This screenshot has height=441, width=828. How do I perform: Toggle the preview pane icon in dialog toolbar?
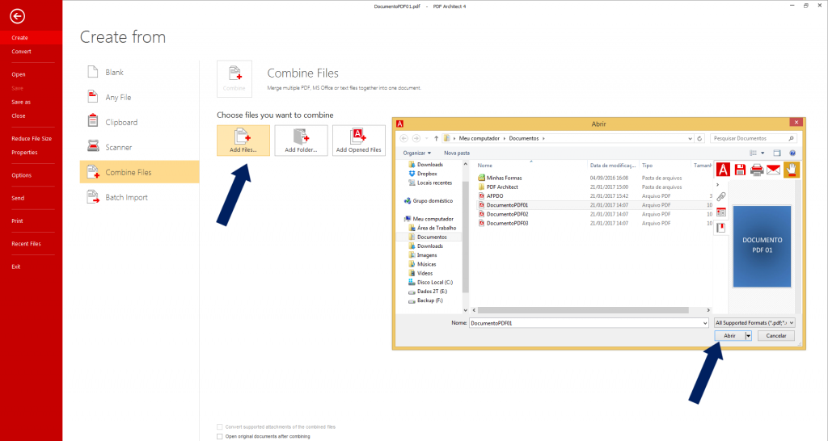point(777,153)
